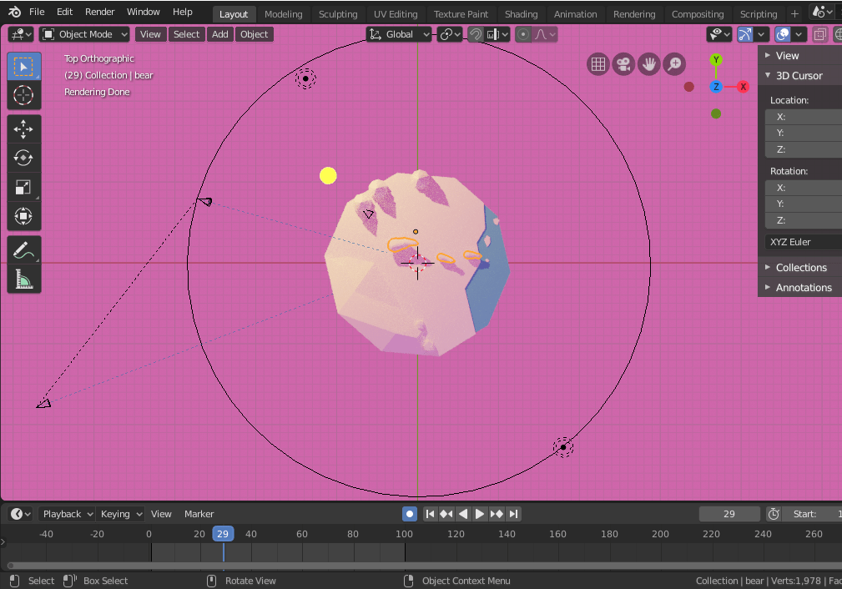
Task: Activate the Rotate tool
Action: 23,158
